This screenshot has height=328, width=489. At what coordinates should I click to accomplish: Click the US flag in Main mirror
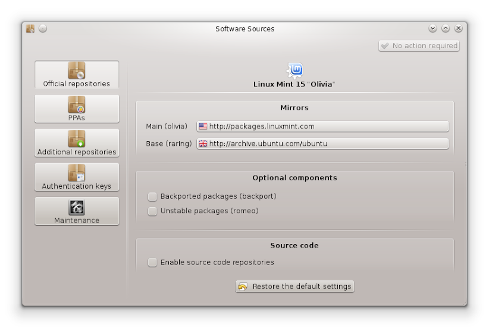[x=203, y=126]
